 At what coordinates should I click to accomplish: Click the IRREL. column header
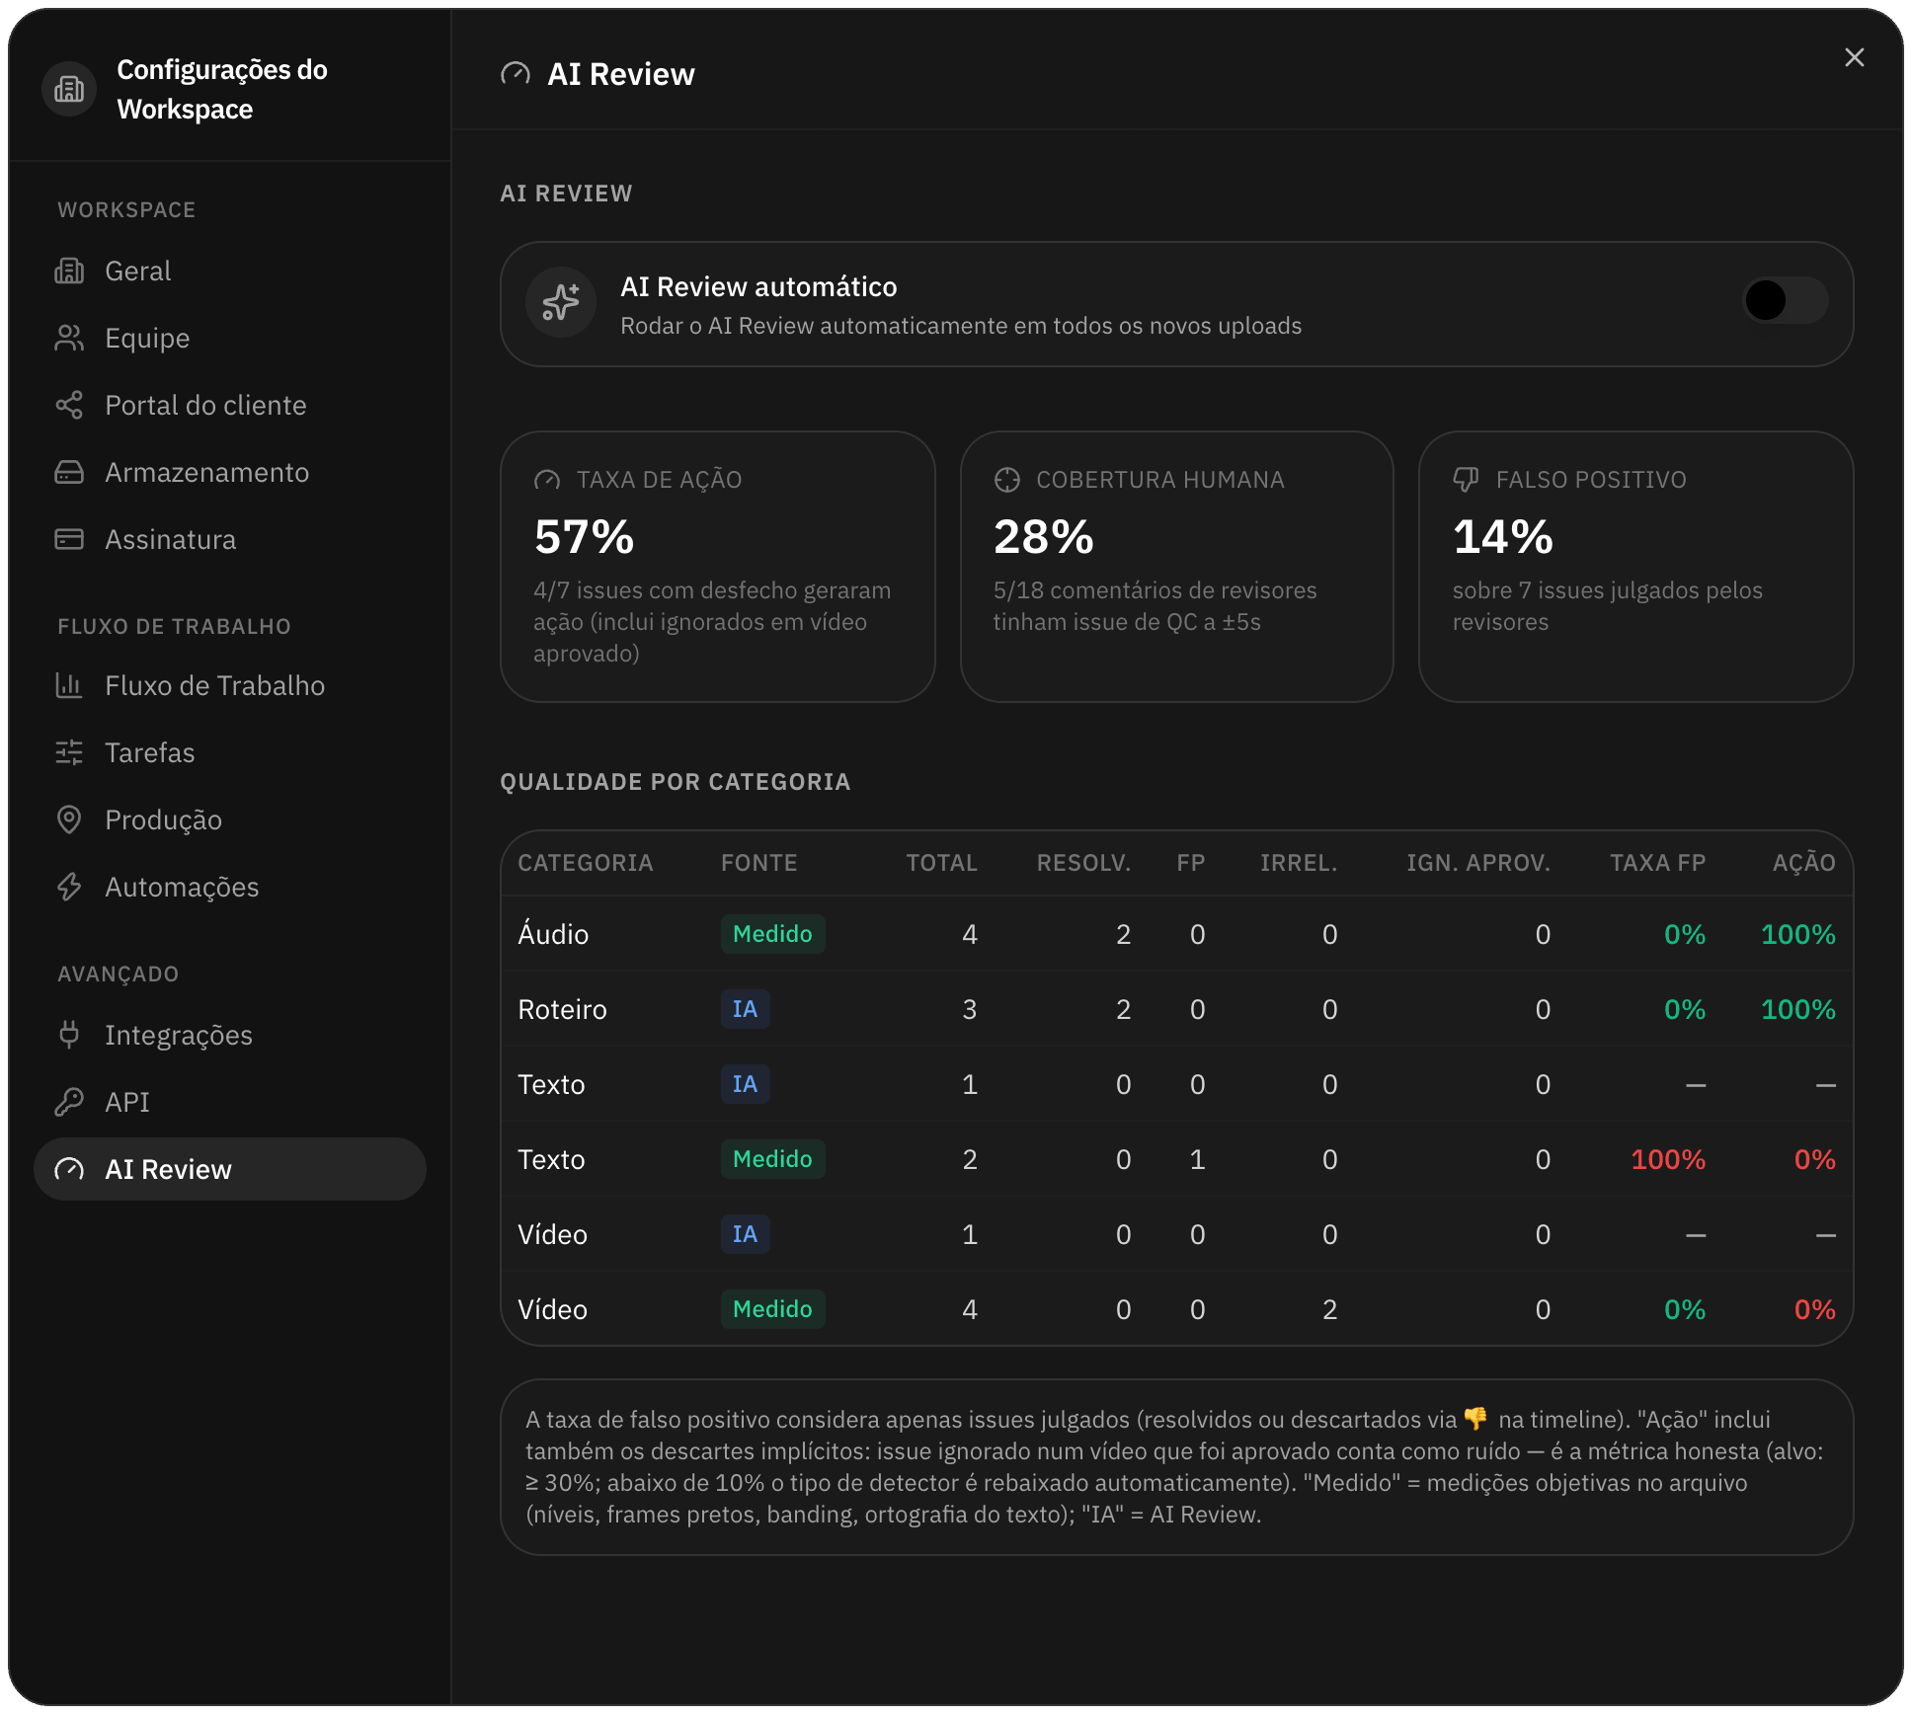tap(1299, 863)
